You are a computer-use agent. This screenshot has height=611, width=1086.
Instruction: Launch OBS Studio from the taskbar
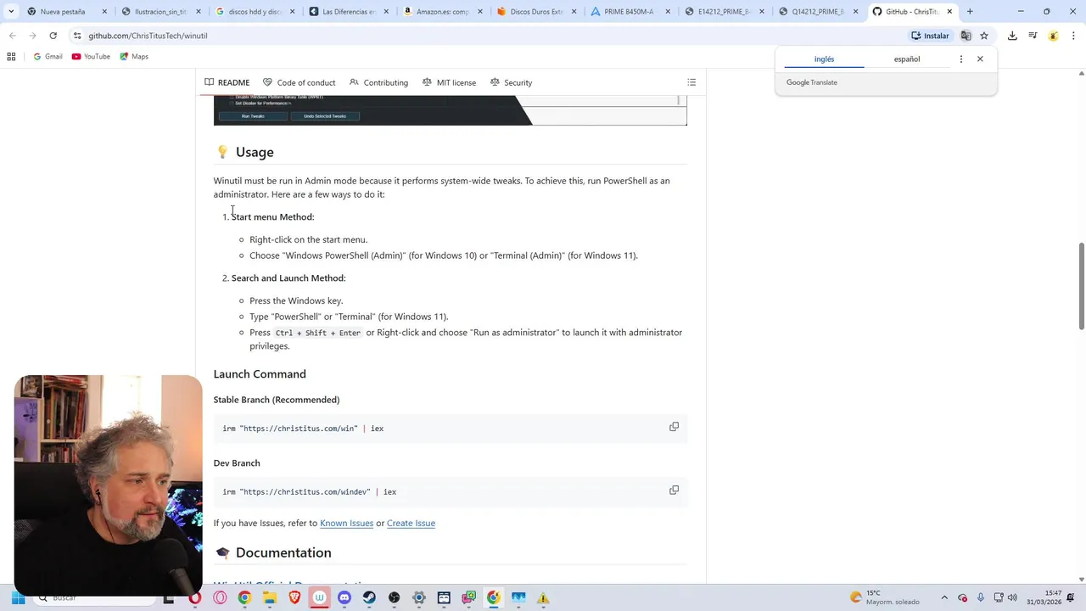coord(394,597)
